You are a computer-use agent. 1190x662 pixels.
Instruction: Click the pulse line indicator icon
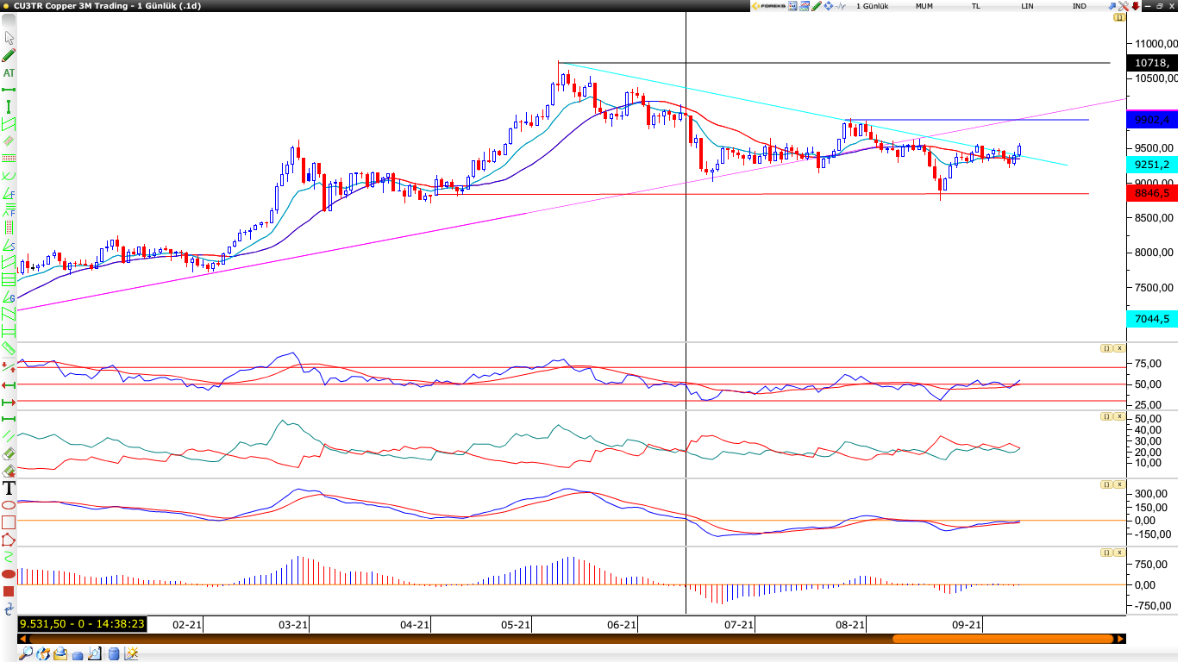tap(841, 6)
